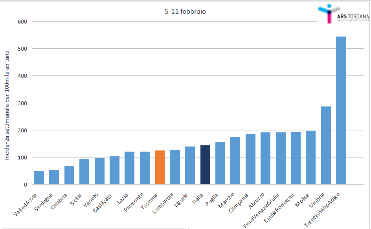
Task: Click the Liguria bar
Action: click(x=190, y=166)
